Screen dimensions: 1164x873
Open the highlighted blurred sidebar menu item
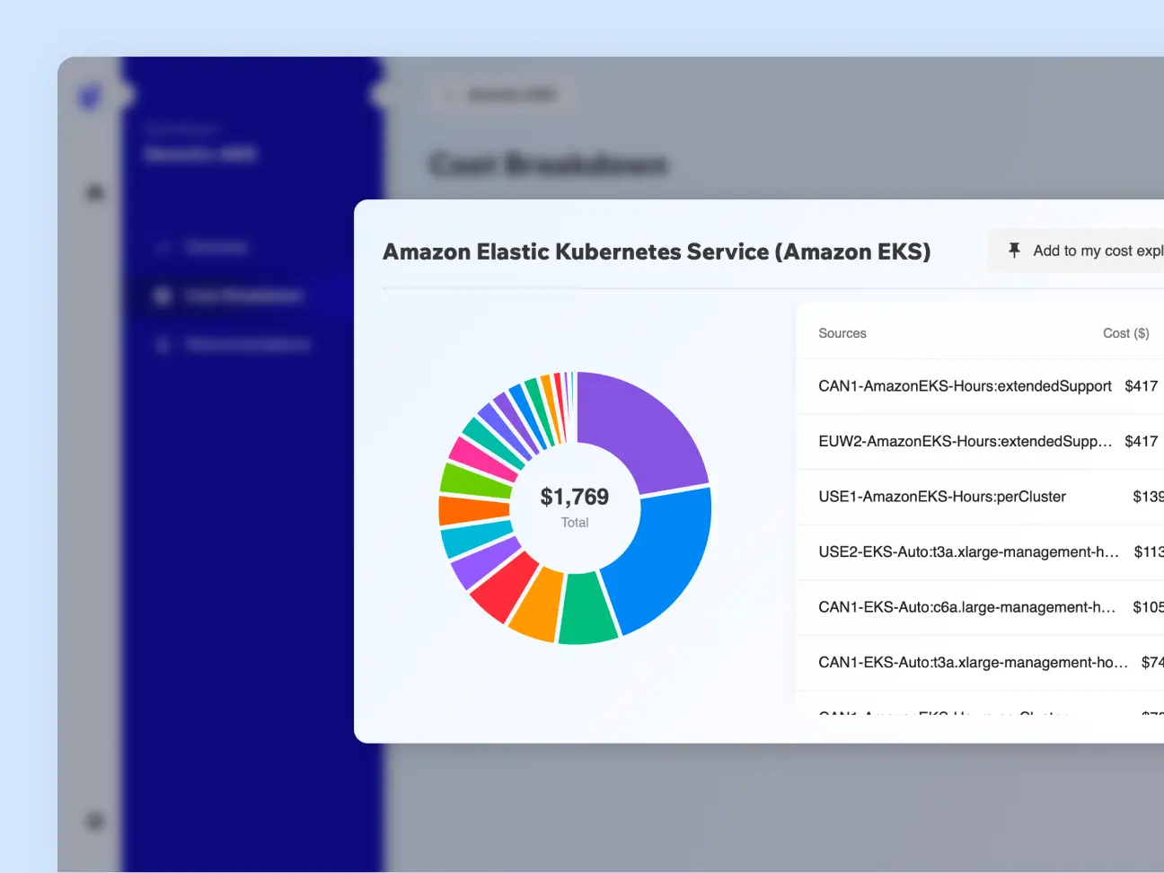(x=240, y=296)
